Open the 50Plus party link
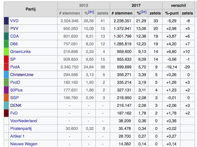The width and height of the screenshot is (197, 147). pyautogui.click(x=16, y=90)
